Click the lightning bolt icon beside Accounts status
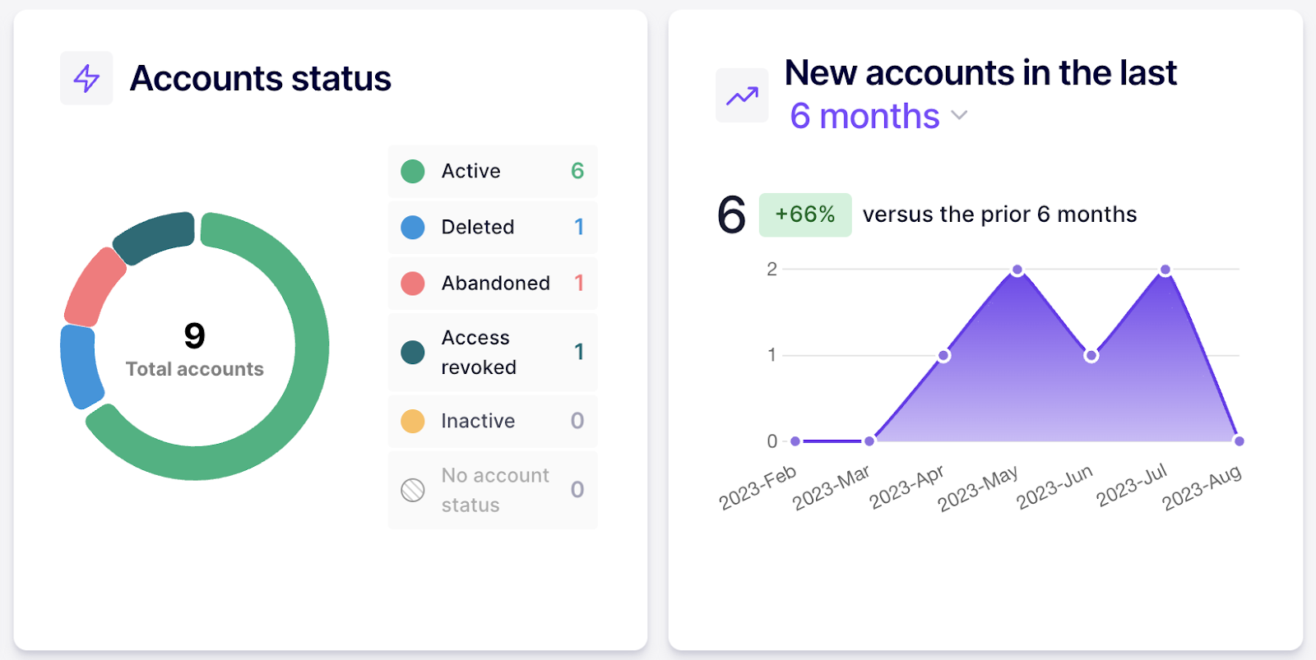Screen dimensions: 1316x660 tap(86, 78)
